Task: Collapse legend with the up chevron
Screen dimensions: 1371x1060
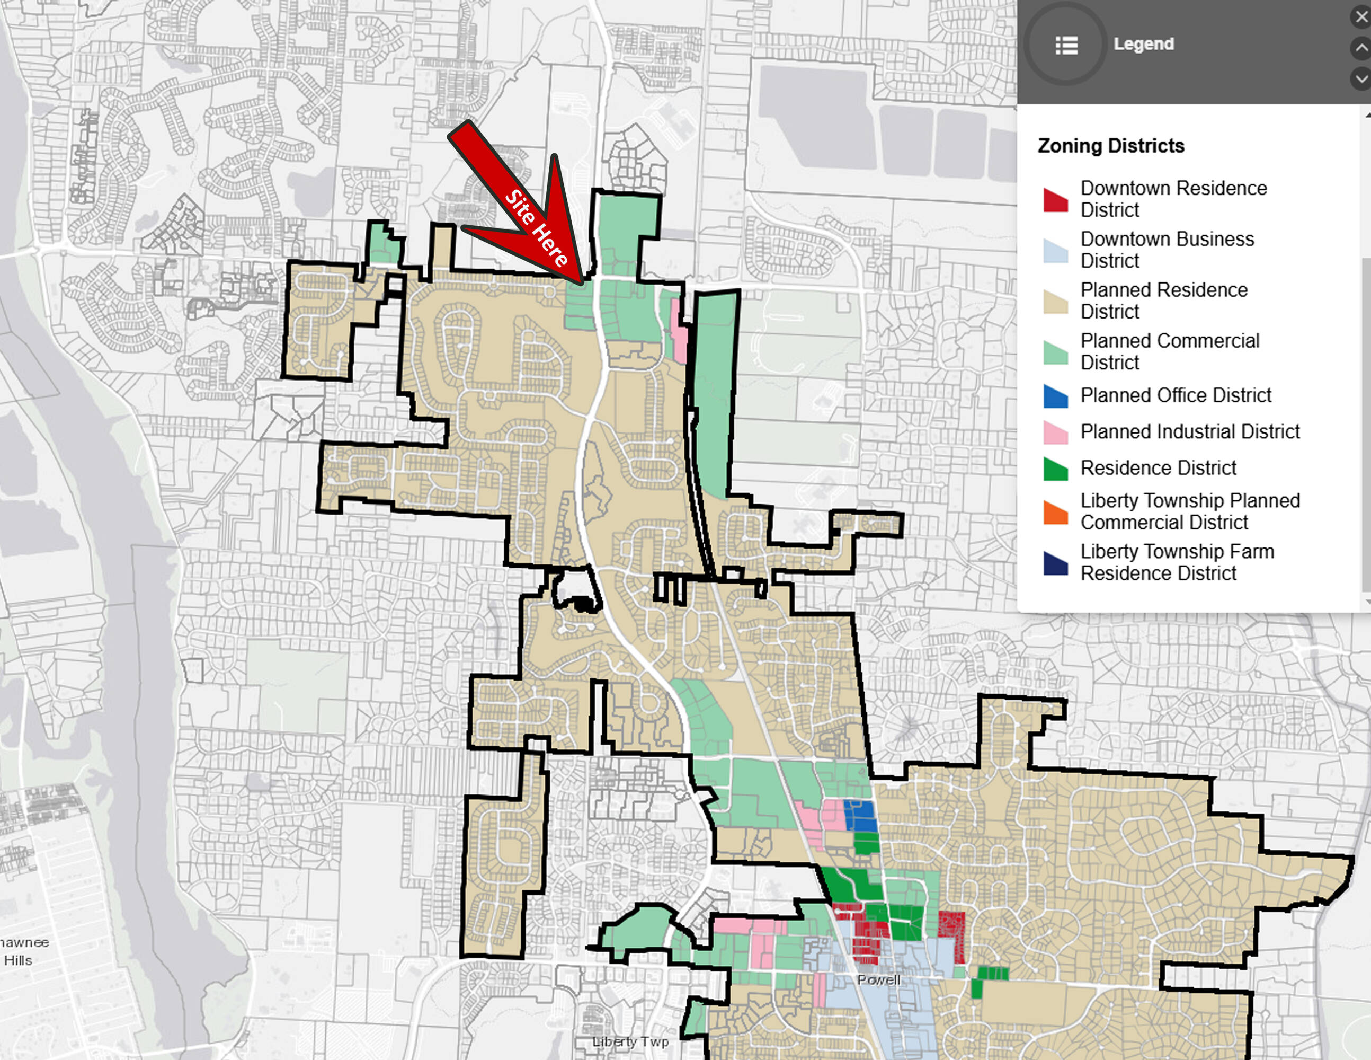Action: pyautogui.click(x=1361, y=48)
